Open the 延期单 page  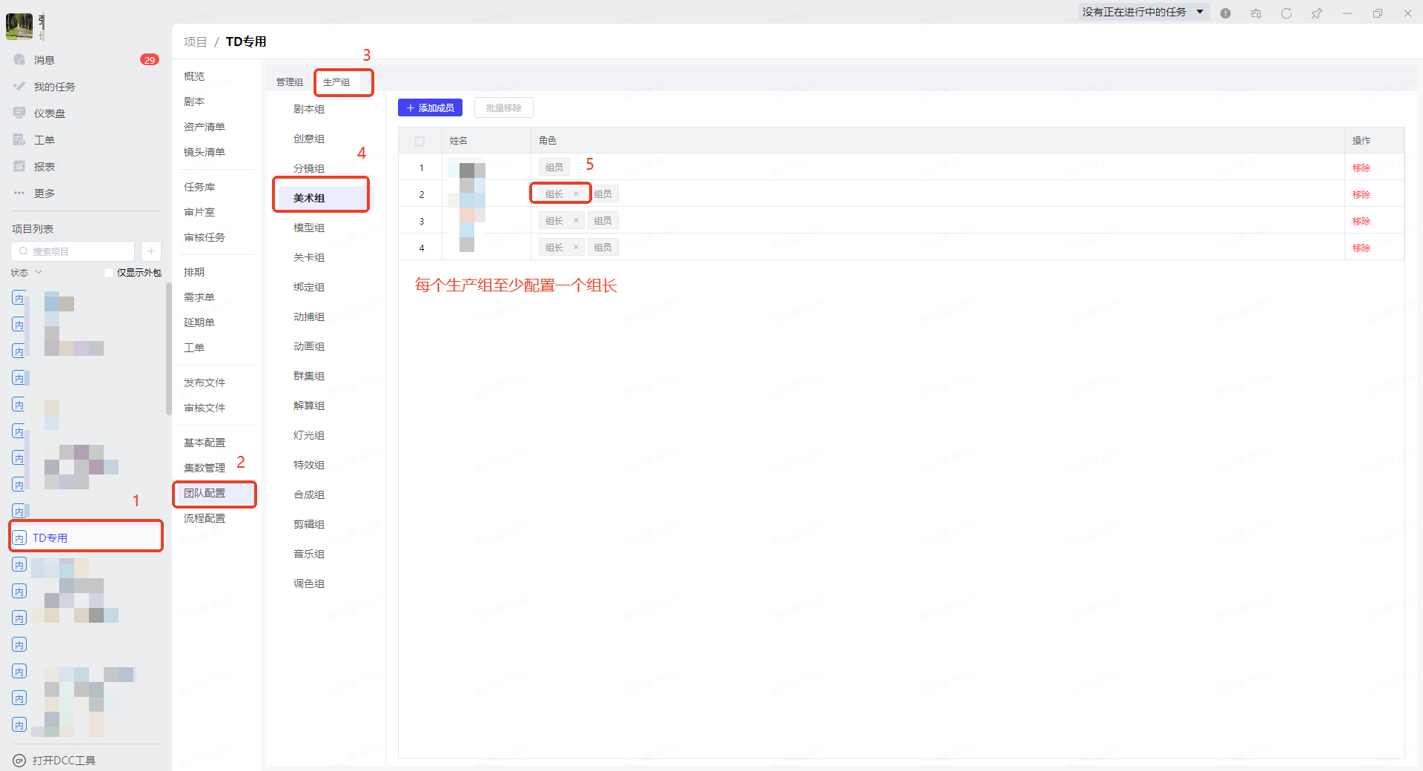[199, 322]
